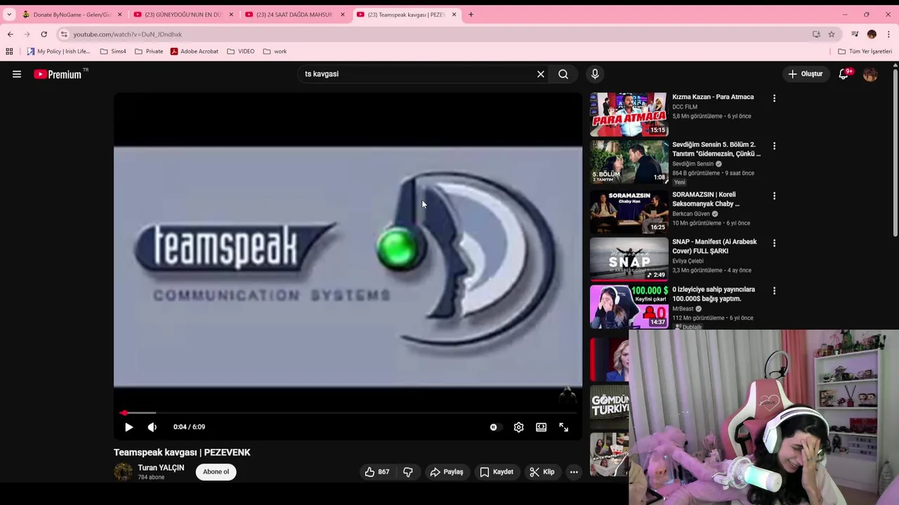The image size is (899, 505).
Task: Switch to theater mode
Action: coord(541,427)
